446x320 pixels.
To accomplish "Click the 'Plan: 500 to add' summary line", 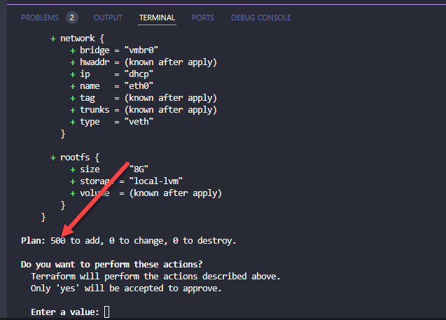I will (129, 241).
